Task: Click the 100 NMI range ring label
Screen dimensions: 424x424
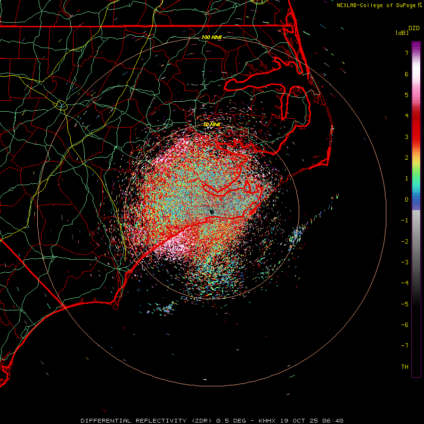Action: point(212,37)
